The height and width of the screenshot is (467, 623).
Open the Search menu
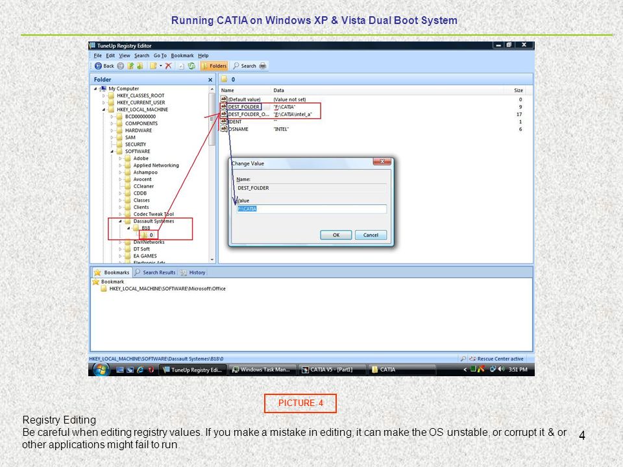coord(142,56)
